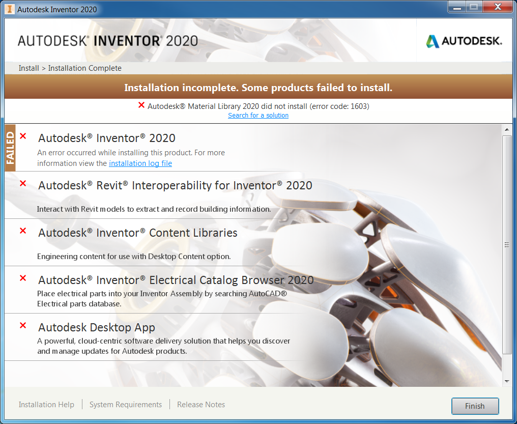Minimize the Autodesk Inventor 2020 window
Viewport: 517px width, 424px height.
click(x=457, y=7)
